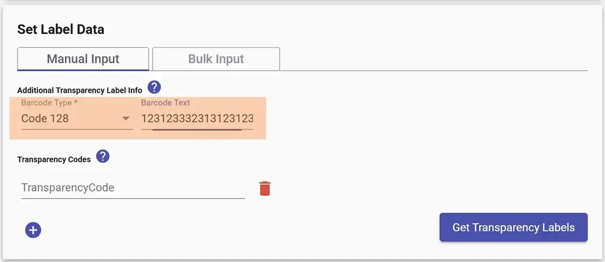Click the Barcode Text floating label
Viewport: 605px width, 262px height.
click(x=166, y=103)
